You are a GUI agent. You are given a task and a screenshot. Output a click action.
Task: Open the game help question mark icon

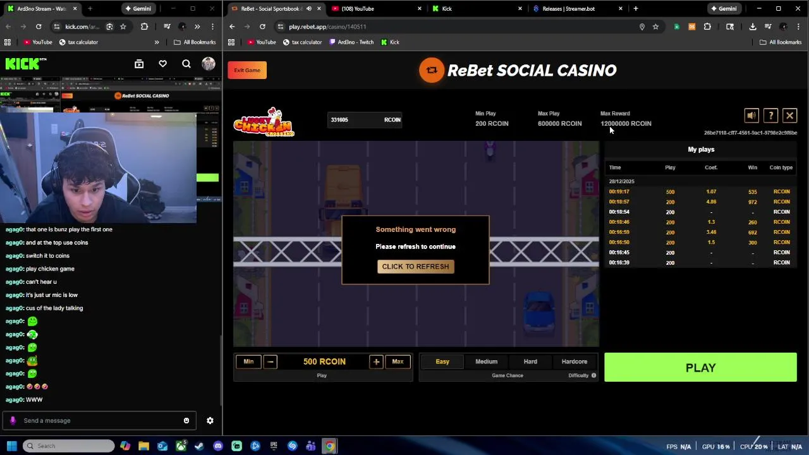click(x=771, y=116)
